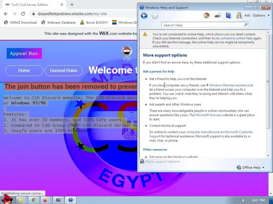Close the Csd Server Edition tab
Image resolution: width=273 pixels, height=204 pixels.
pyautogui.click(x=62, y=5)
